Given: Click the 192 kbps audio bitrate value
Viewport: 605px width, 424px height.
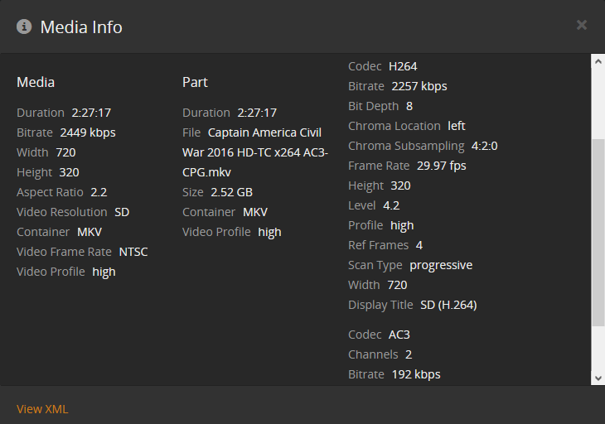Looking at the screenshot, I should point(416,374).
